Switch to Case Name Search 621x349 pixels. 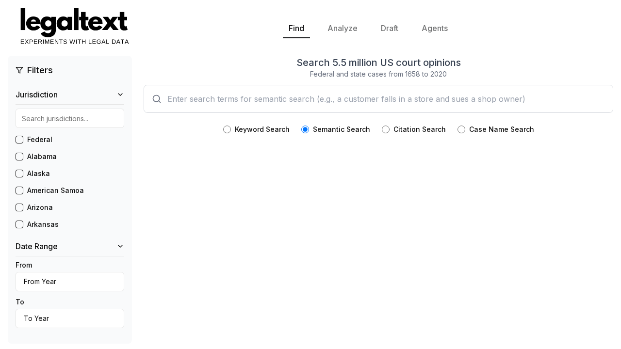pos(461,129)
